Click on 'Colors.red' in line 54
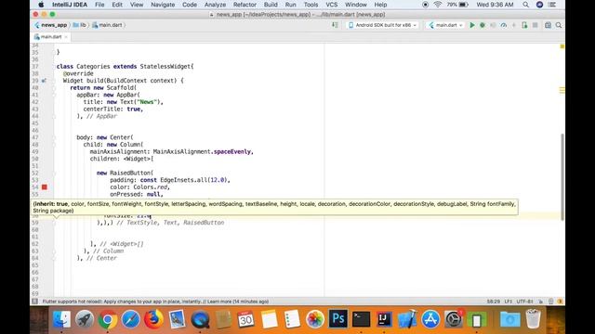This screenshot has width=595, height=334. (x=150, y=187)
